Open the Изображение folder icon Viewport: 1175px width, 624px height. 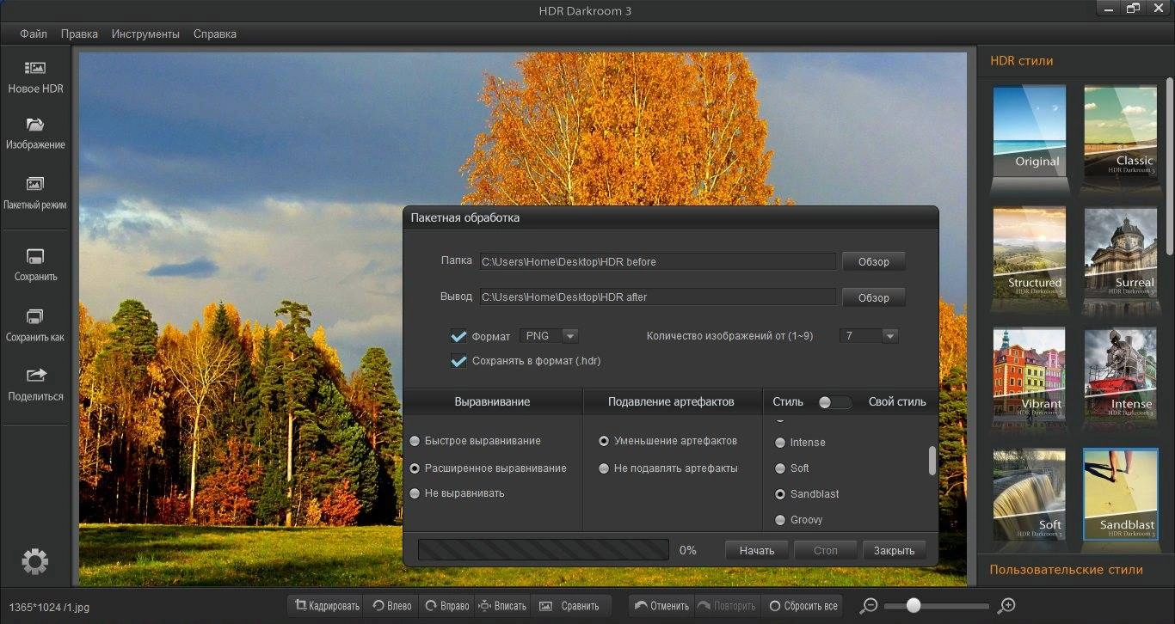pos(35,125)
